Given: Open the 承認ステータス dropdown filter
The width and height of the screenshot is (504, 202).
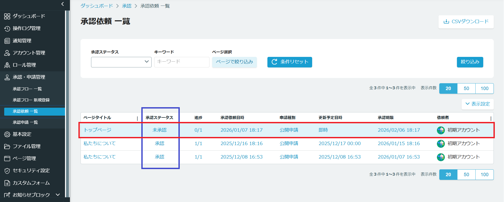Looking at the screenshot, I should click(121, 62).
